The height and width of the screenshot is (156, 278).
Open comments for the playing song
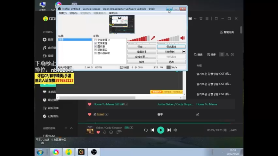click(x=118, y=132)
